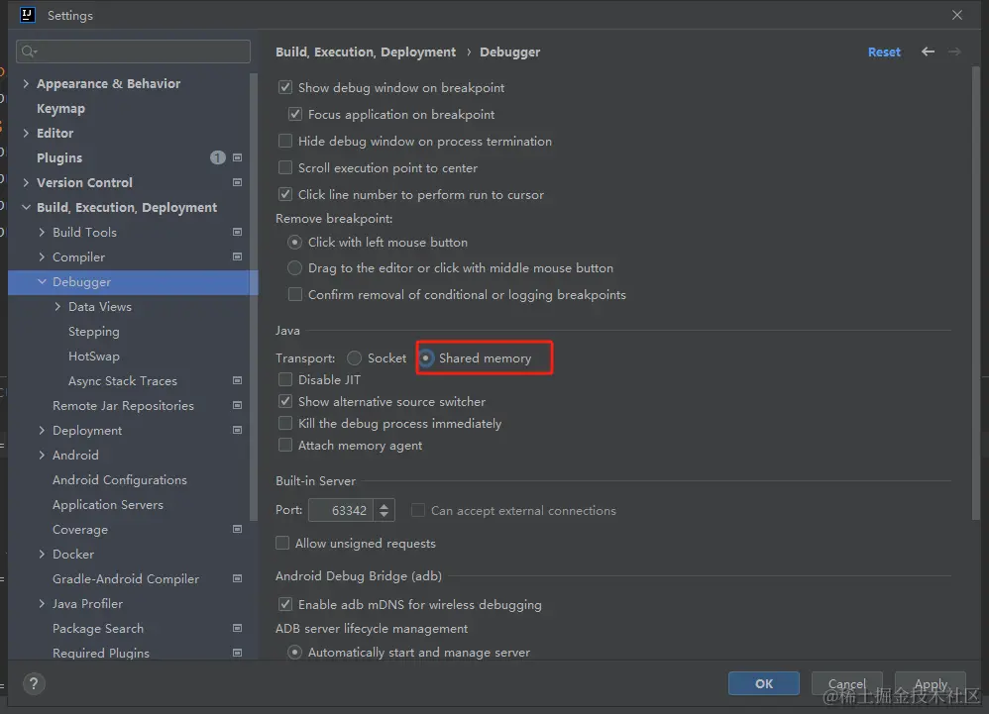The image size is (989, 714).
Task: Click the project-level icon beside Version Control
Action: coord(237,182)
